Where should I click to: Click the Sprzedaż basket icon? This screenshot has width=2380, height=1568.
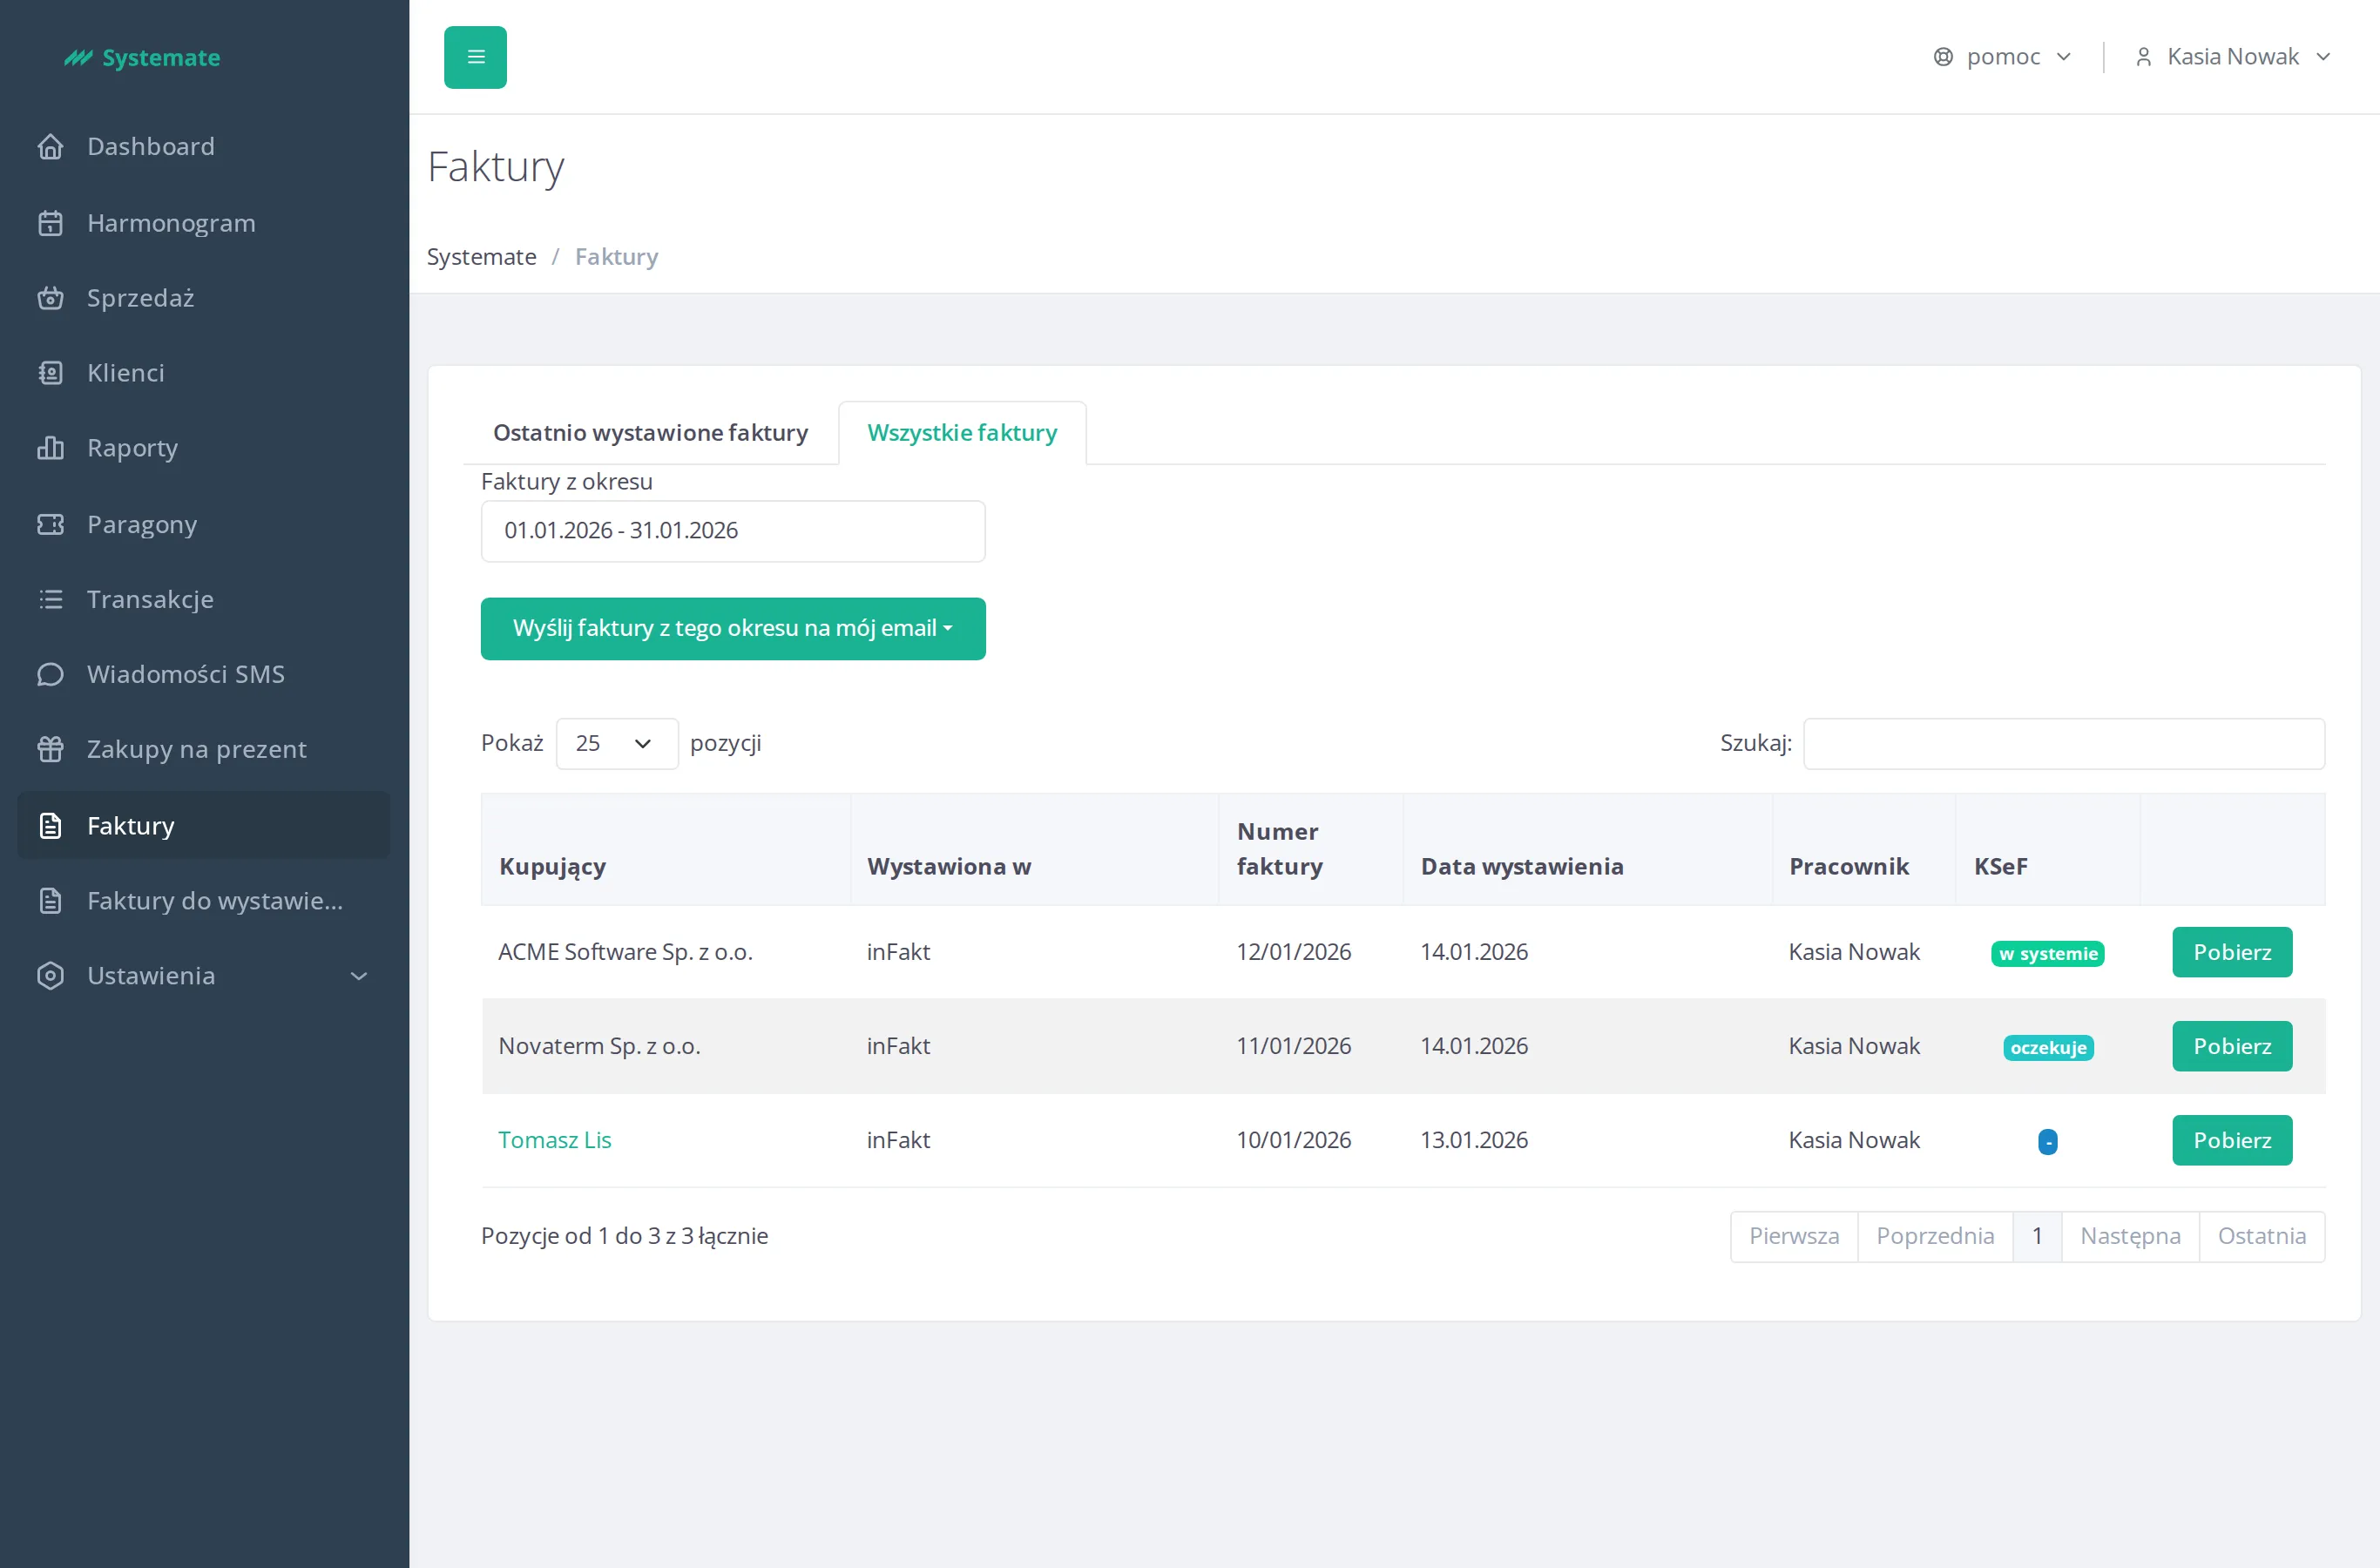point(50,298)
